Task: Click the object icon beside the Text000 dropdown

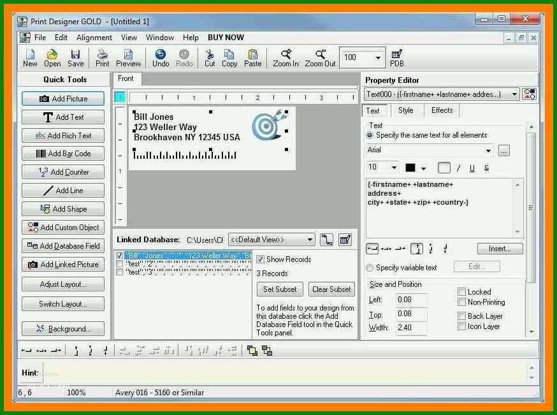Action: tap(530, 94)
